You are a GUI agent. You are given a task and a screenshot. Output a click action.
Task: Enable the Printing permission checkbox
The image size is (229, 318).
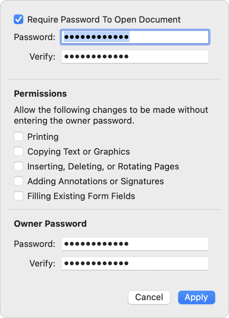tap(19, 137)
